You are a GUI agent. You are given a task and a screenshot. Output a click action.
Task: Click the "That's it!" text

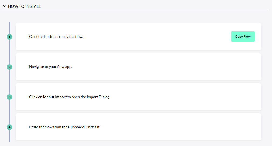coord(93,127)
